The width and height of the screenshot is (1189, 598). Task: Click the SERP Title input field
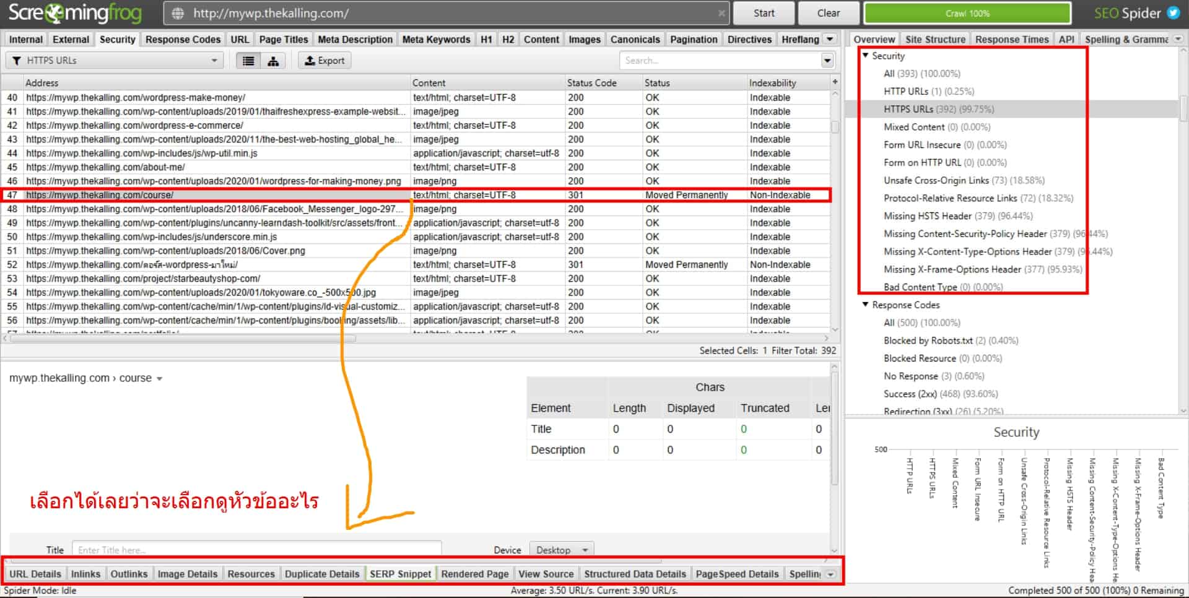[x=256, y=550]
